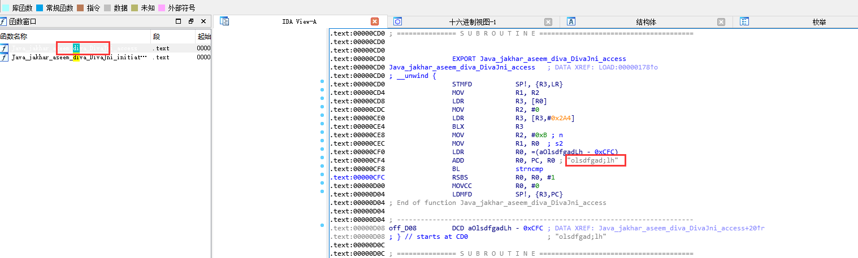Click address .text:00000CFC

(x=358, y=177)
